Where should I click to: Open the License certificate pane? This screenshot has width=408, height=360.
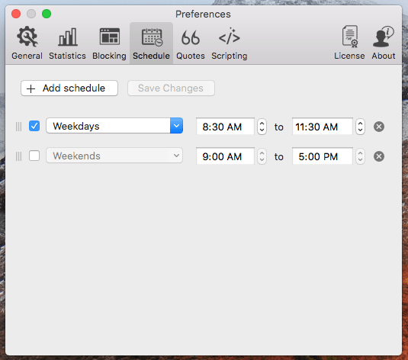(x=349, y=43)
